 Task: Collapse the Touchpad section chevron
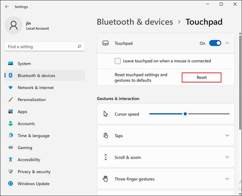point(227,43)
